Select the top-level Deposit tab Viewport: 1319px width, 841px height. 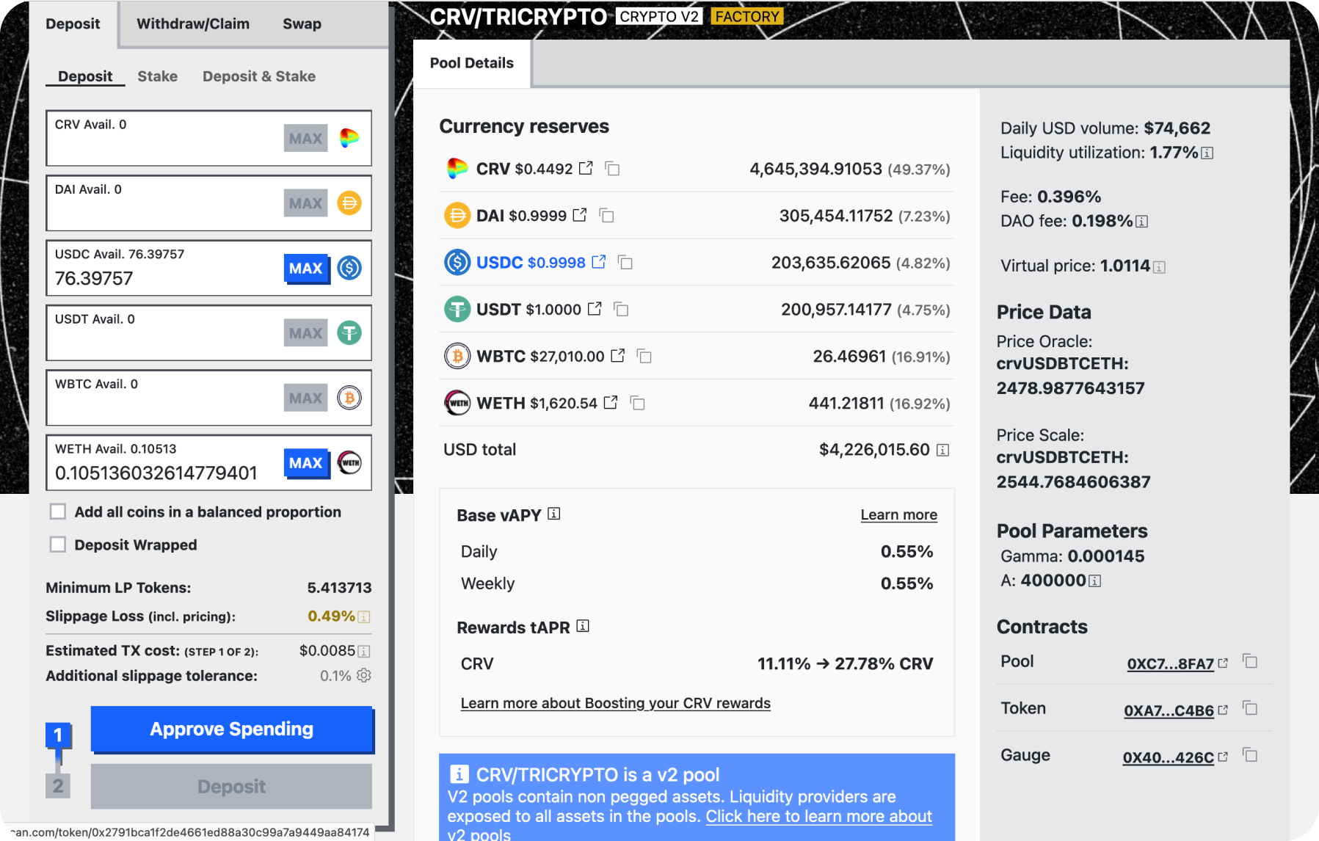tap(73, 23)
